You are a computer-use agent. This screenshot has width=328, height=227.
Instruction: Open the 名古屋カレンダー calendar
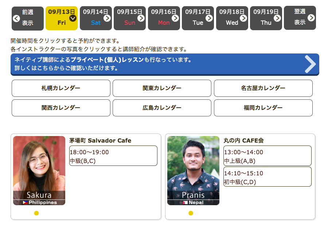coord(263,88)
